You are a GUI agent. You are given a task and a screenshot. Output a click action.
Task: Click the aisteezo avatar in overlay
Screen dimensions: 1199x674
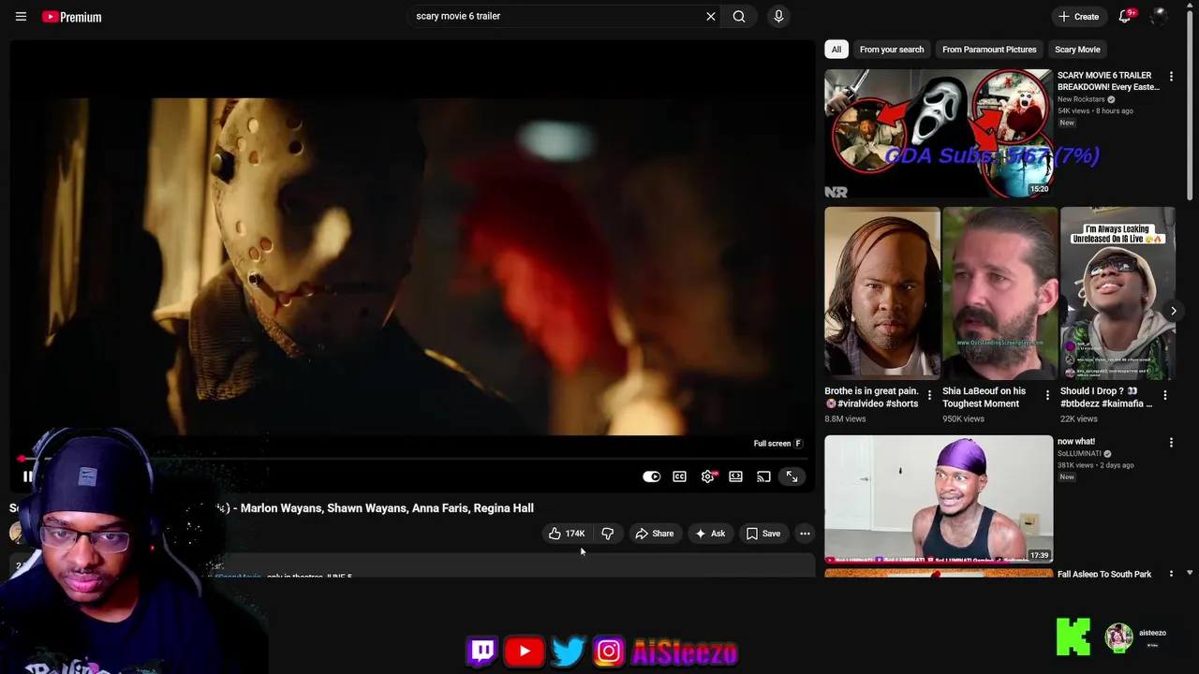pos(1118,637)
